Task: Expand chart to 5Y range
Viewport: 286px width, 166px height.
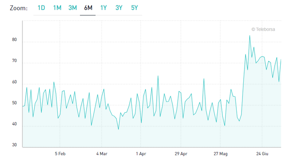Action: (134, 7)
